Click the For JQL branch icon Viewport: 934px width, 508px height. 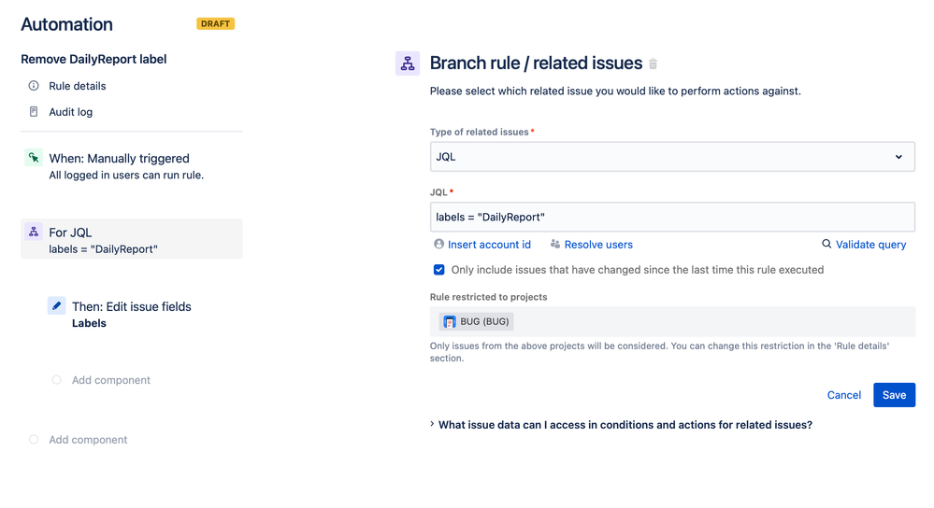pyautogui.click(x=34, y=233)
